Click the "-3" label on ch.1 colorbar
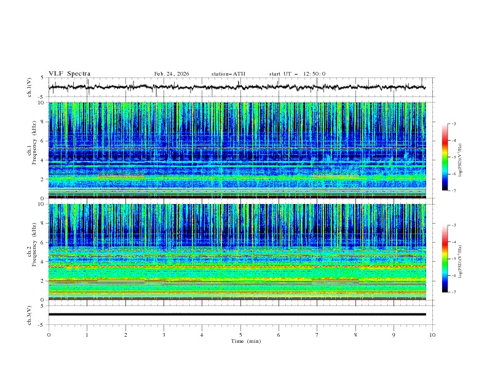 coord(454,123)
